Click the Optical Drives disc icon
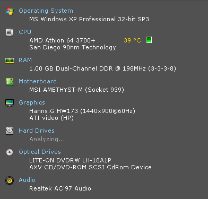This screenshot has height=199, width=208. coord(10,152)
